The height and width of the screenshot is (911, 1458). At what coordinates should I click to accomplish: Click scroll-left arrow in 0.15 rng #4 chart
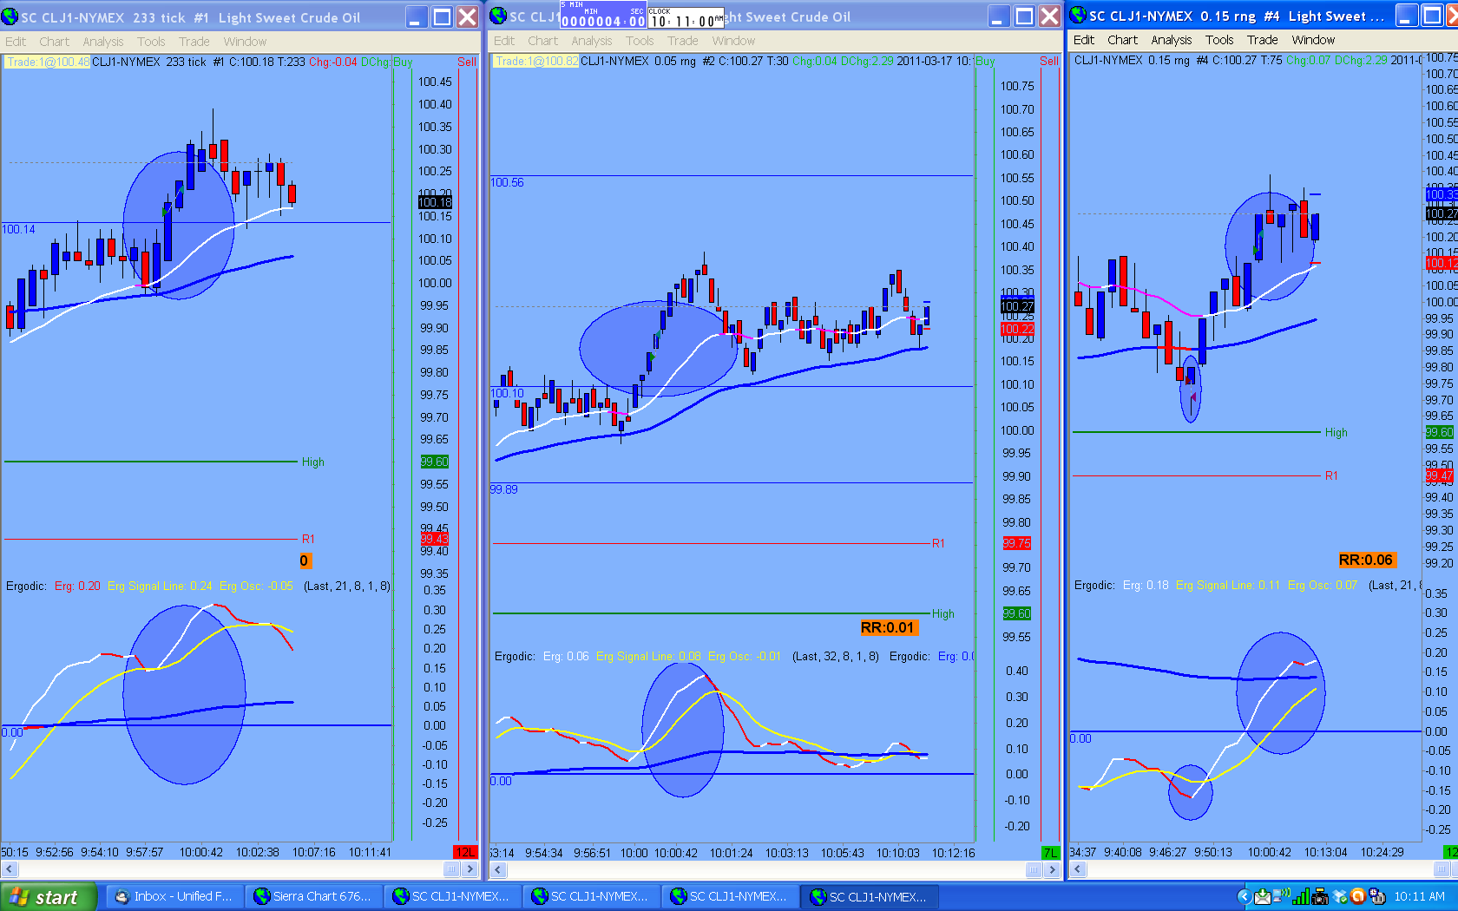[x=1078, y=868]
